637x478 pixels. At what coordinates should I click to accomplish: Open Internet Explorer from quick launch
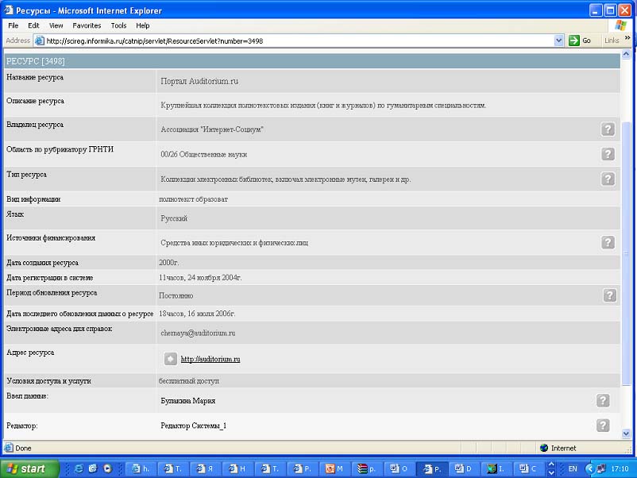(79, 468)
